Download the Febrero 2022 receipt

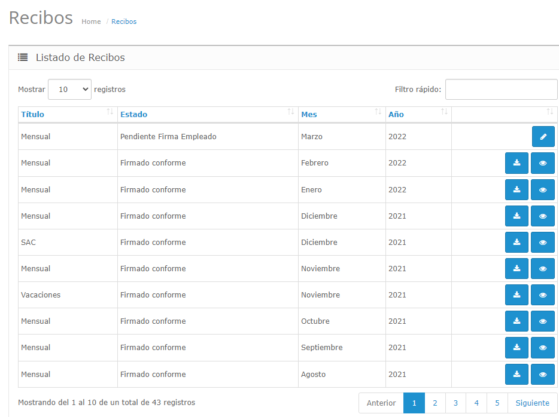[517, 163]
